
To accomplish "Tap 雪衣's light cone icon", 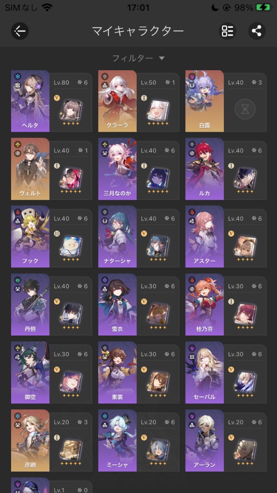I will 158,314.
